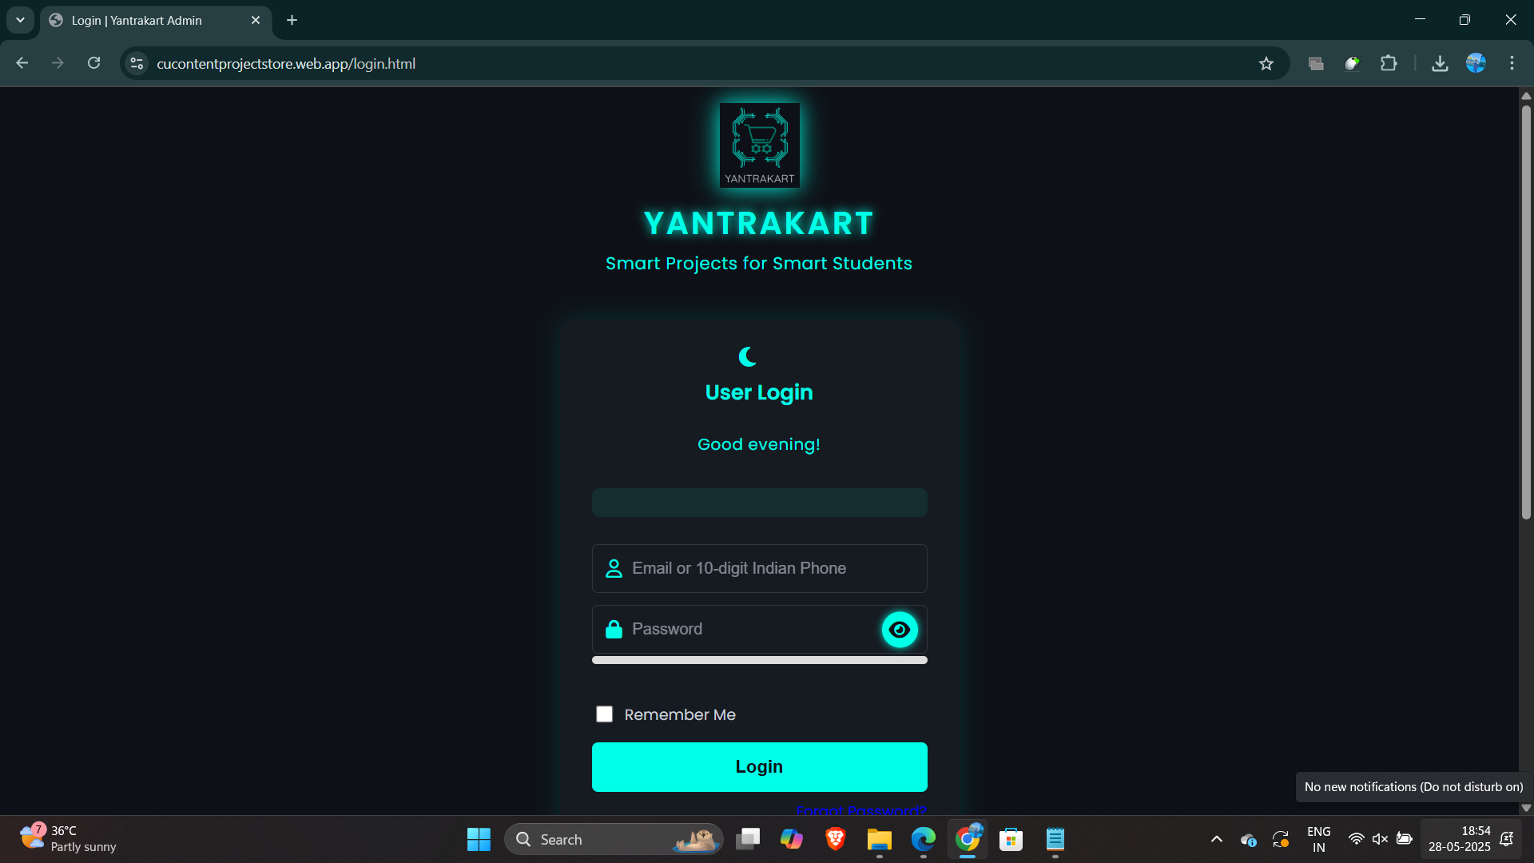Show hidden system tray icons chevron
1534x863 pixels.
(1216, 839)
